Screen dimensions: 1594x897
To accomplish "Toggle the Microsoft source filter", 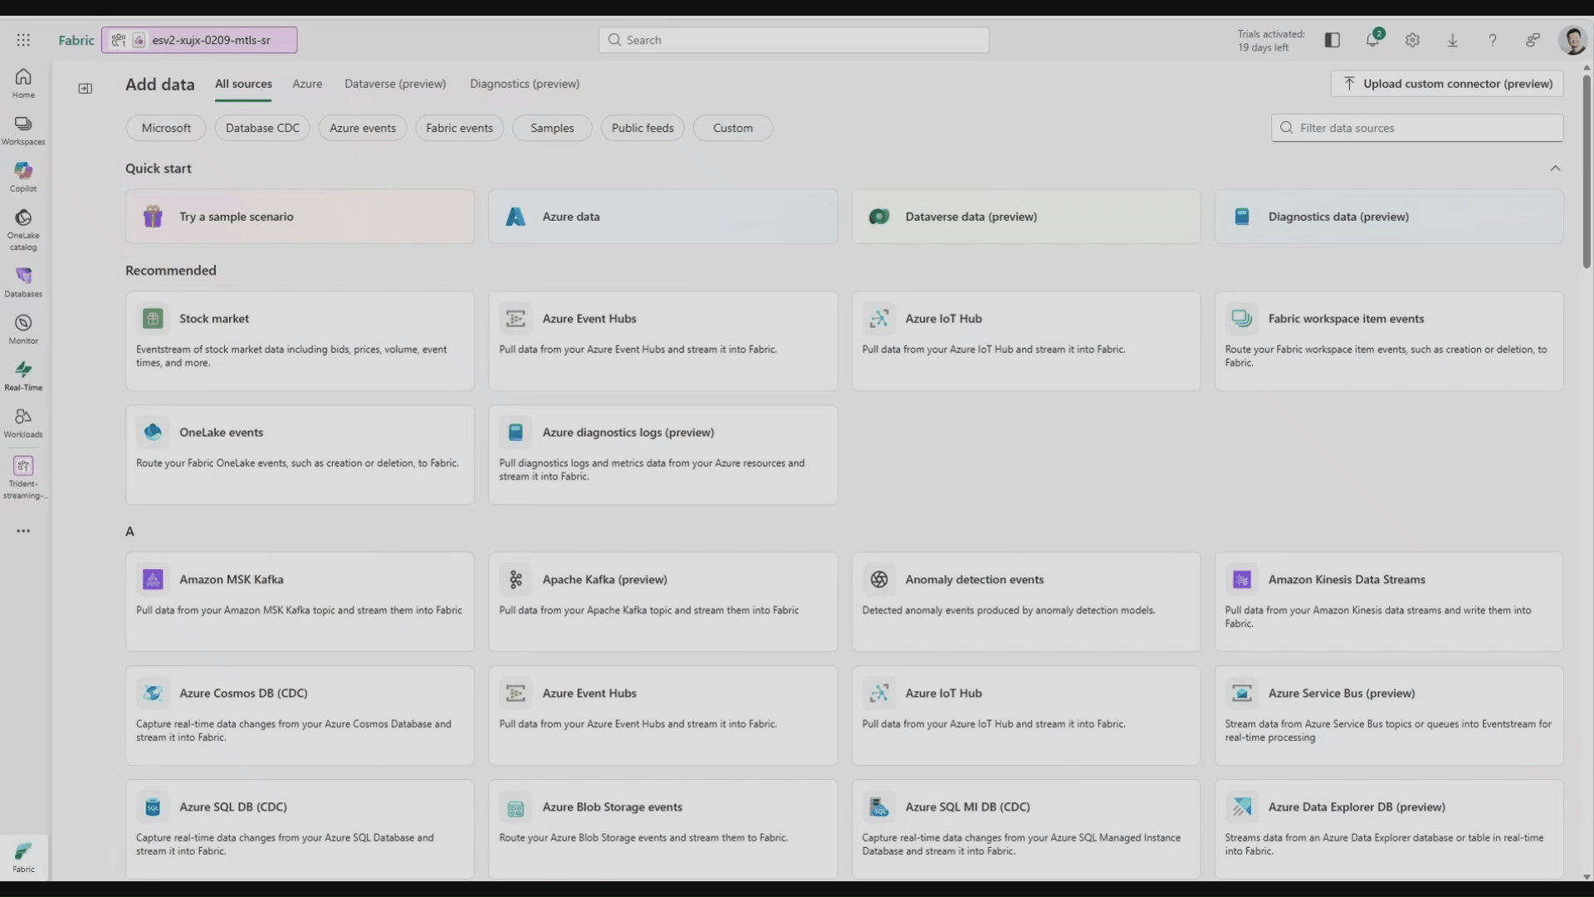I will pyautogui.click(x=166, y=128).
